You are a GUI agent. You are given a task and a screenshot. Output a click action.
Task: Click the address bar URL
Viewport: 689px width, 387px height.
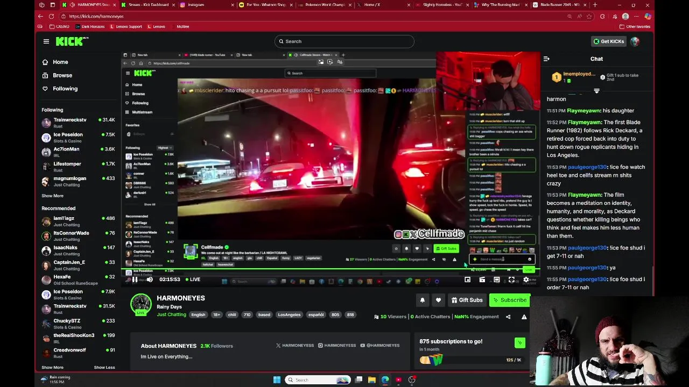point(96,17)
